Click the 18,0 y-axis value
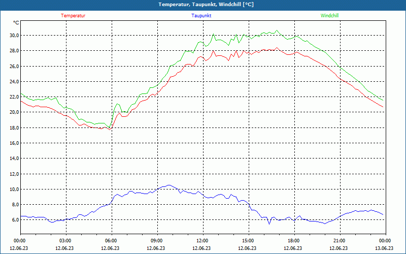Screen dimensions: 406x254 click(15, 128)
